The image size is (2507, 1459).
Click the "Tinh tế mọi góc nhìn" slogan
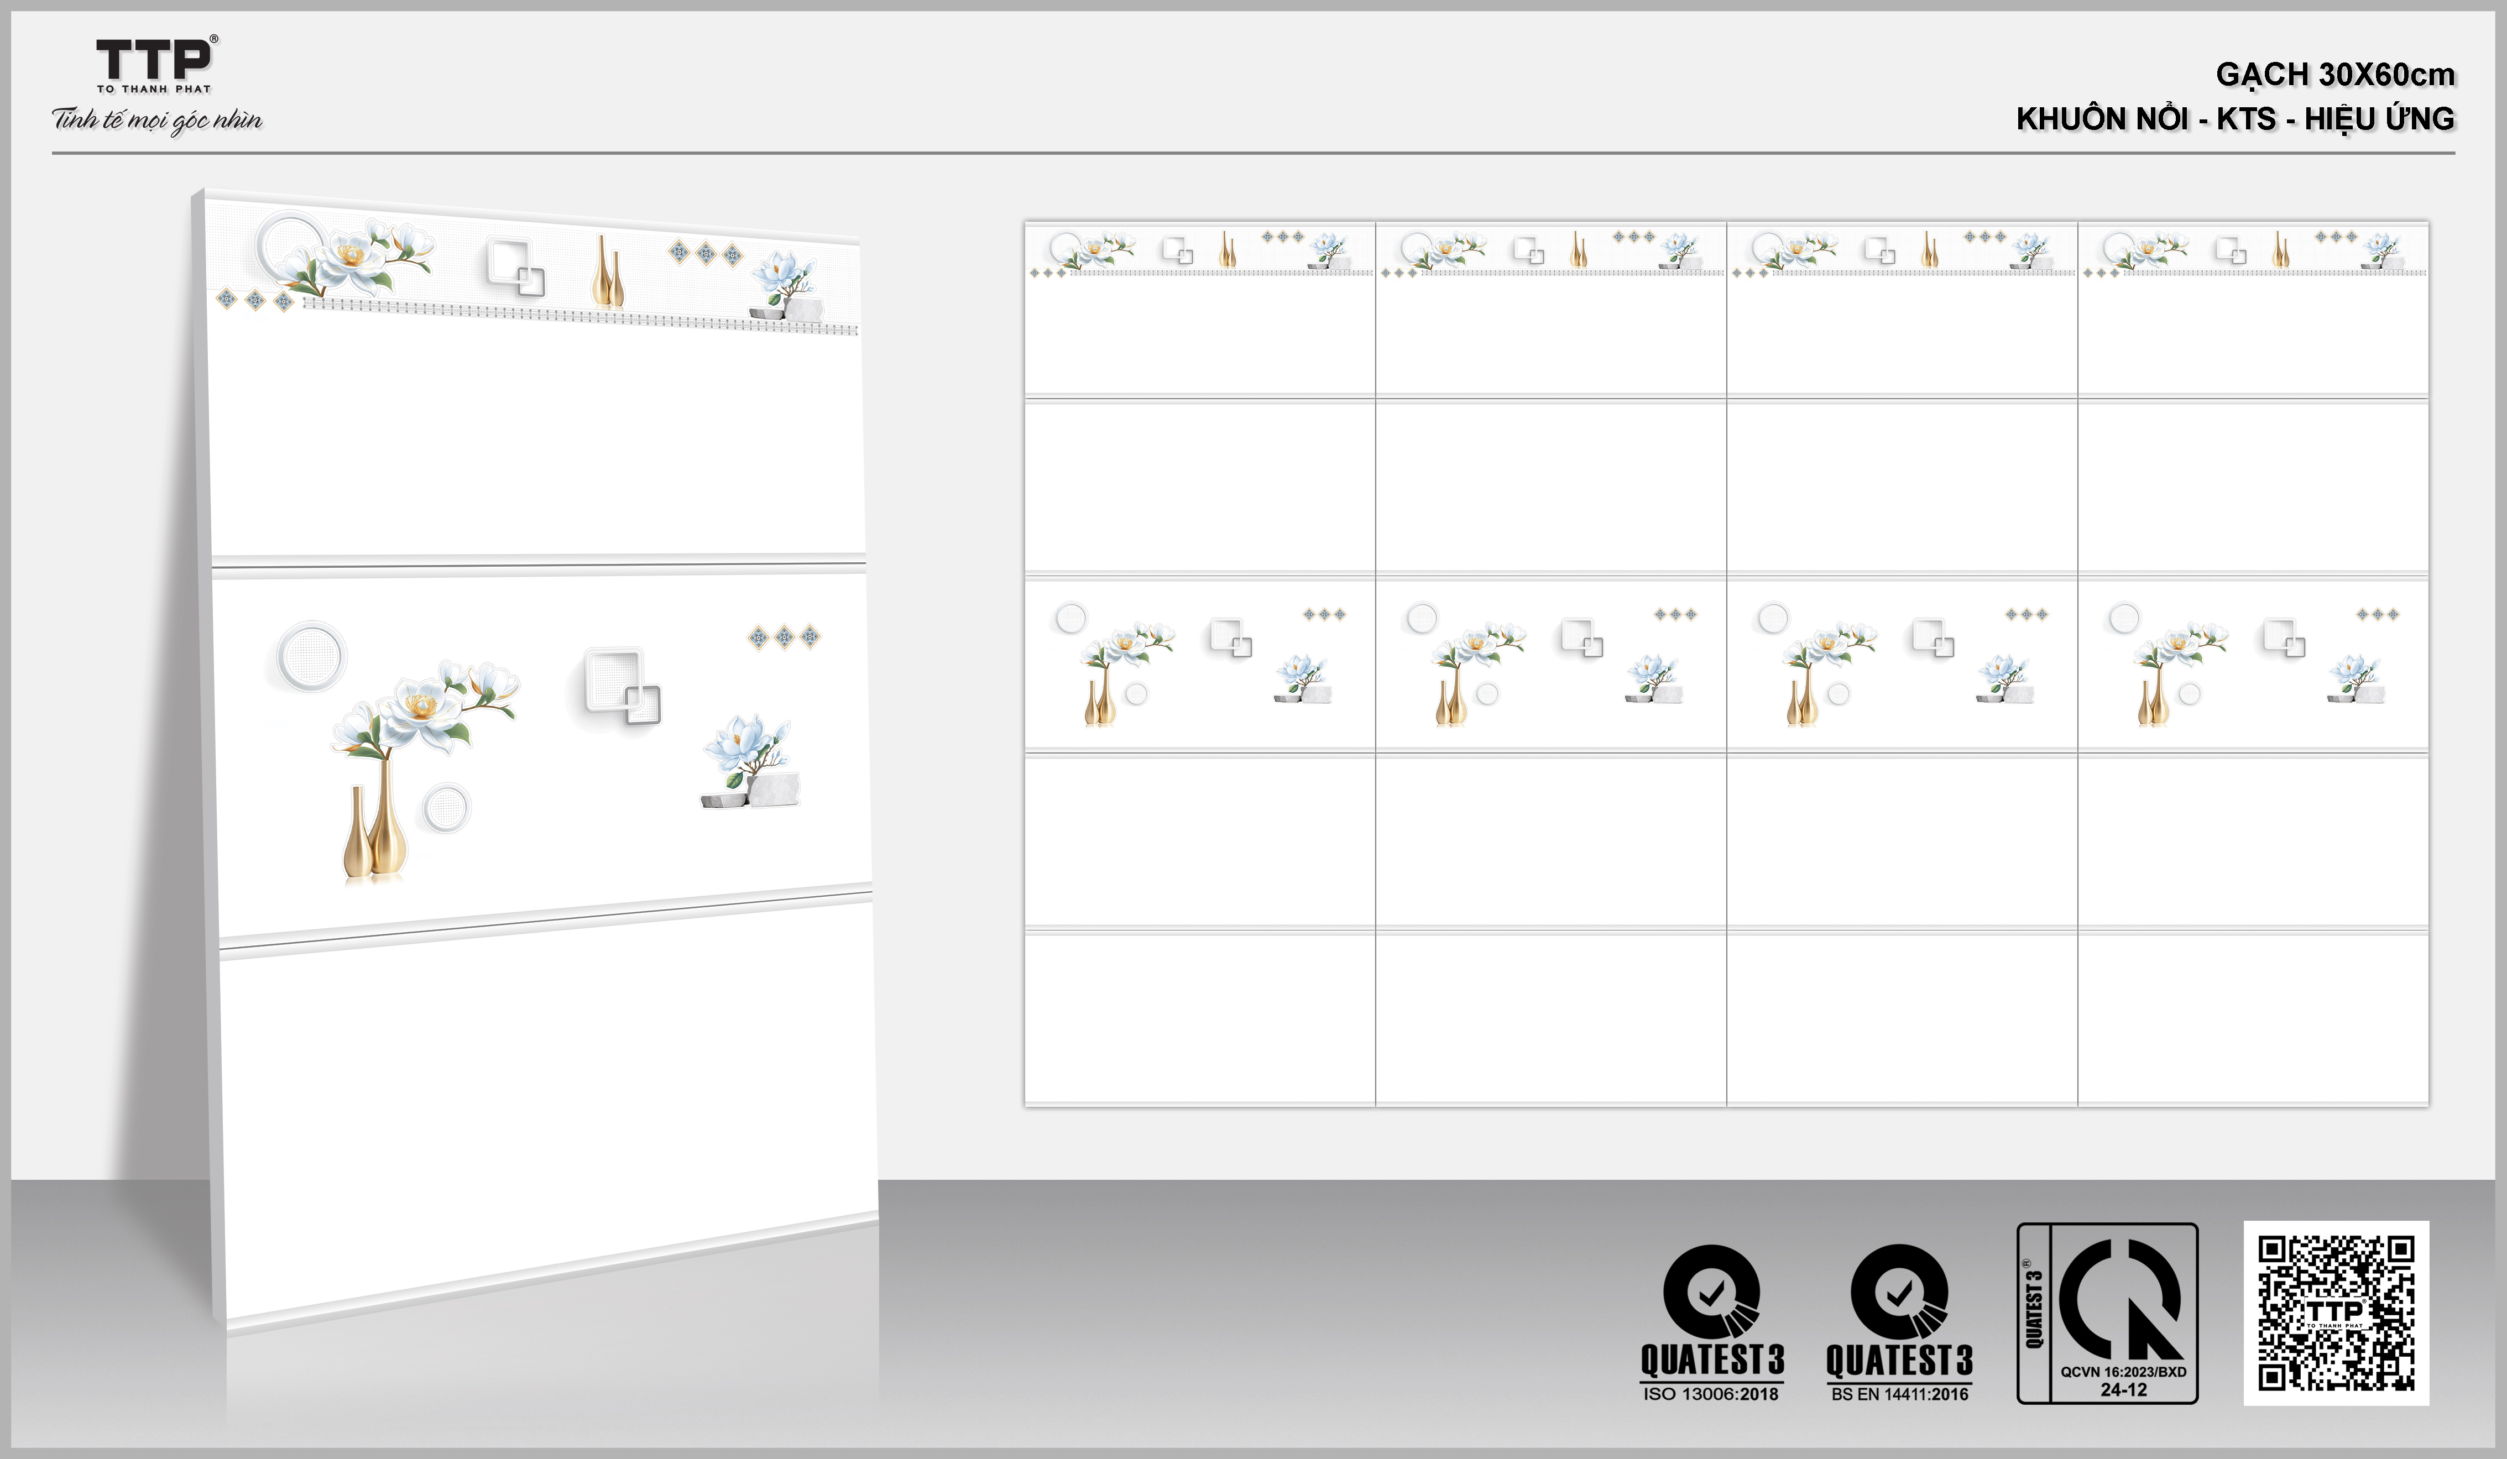pyautogui.click(x=157, y=121)
